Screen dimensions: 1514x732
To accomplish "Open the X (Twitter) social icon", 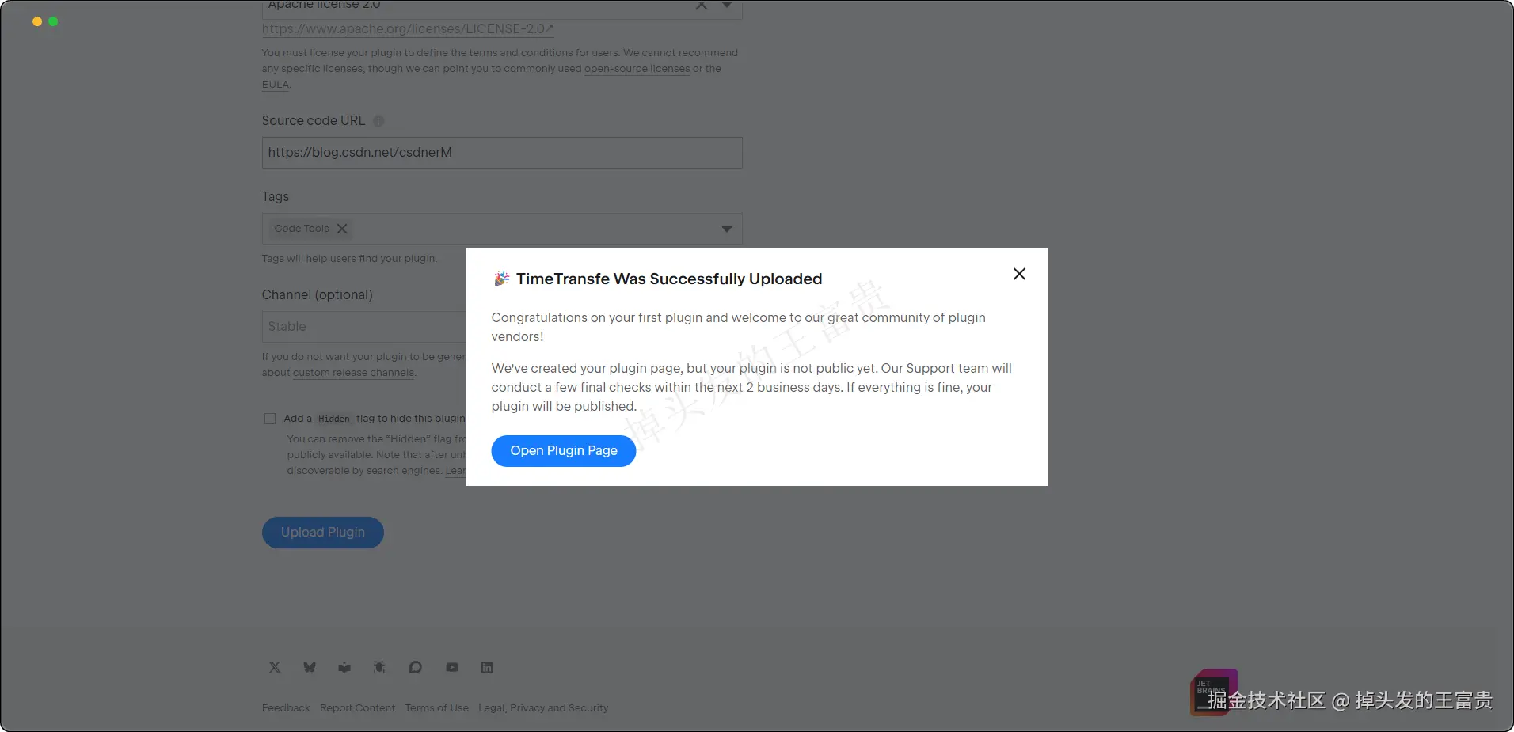I will pyautogui.click(x=275, y=667).
